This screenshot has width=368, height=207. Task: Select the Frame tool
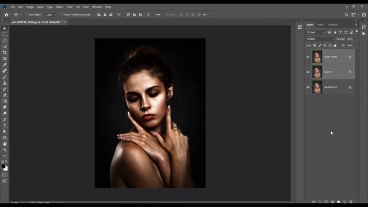(x=5, y=59)
